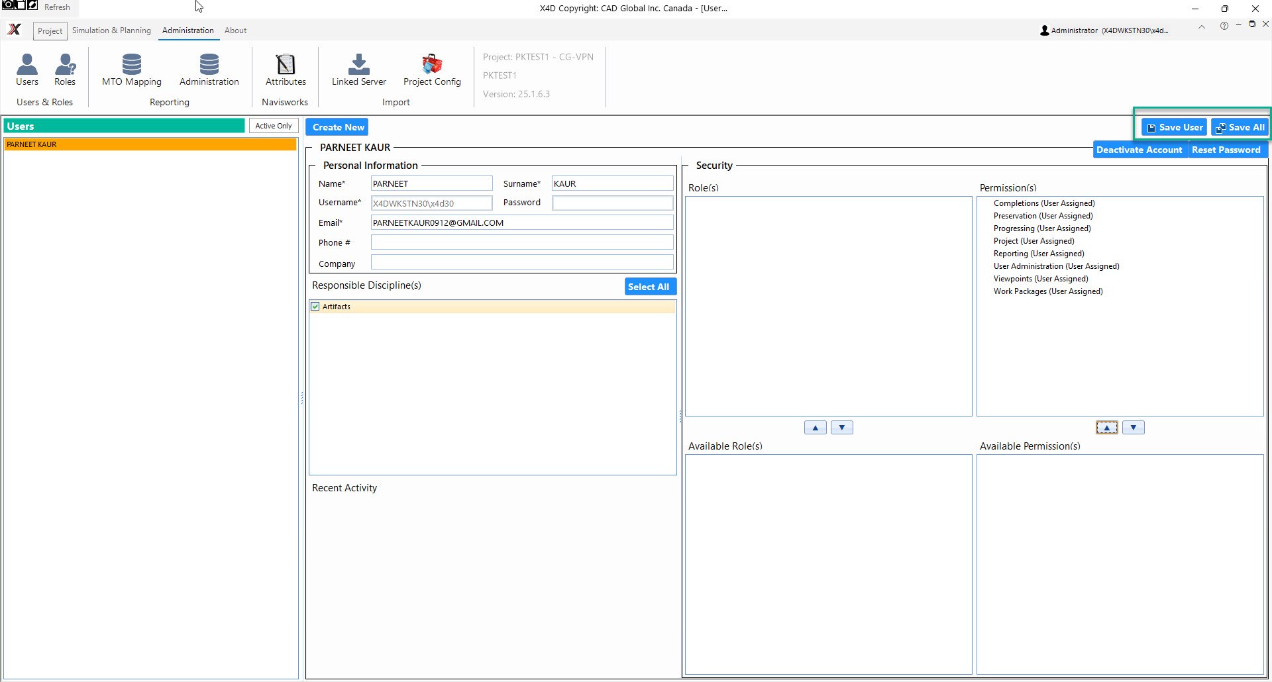The height and width of the screenshot is (682, 1272).
Task: Toggle the Active Only filter
Action: [x=274, y=126]
